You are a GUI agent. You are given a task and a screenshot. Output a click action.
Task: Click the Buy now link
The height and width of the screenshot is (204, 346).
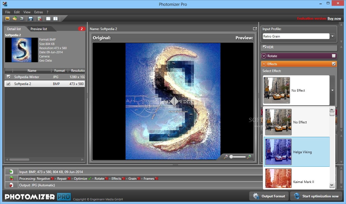(334, 18)
